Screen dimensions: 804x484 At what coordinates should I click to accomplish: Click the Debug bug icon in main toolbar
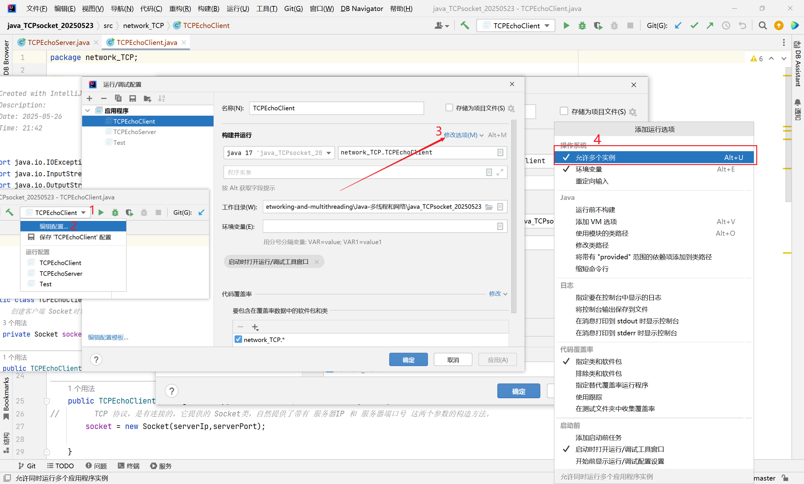(582, 25)
